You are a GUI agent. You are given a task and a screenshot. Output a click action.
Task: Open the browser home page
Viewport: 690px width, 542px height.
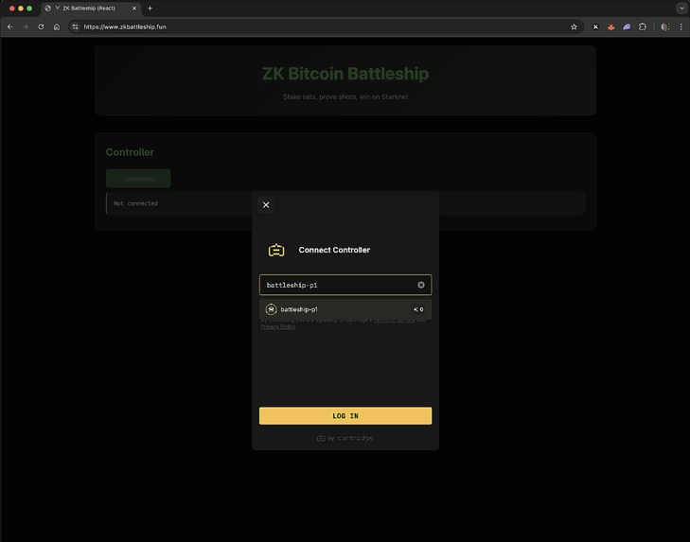[57, 26]
